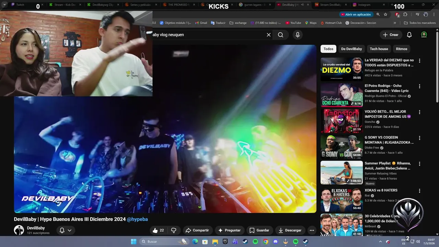Switch to the gurren lagann tab
Viewport: 439px width, 247px height.
click(253, 5)
